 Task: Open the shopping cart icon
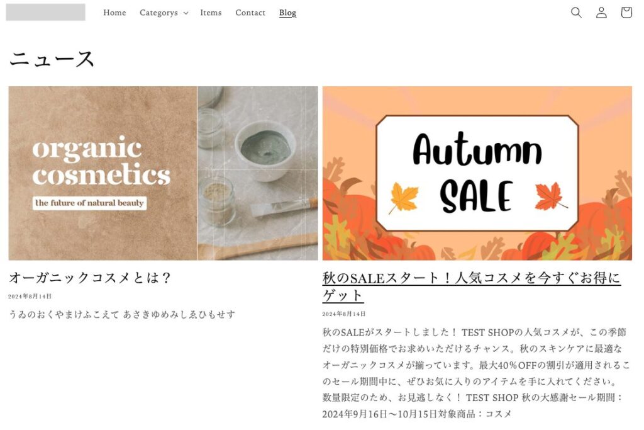626,13
